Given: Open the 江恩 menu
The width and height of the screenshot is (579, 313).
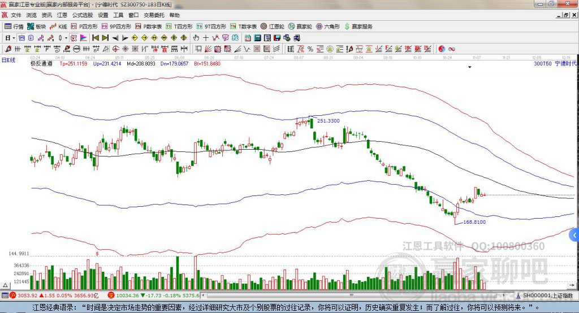Looking at the screenshot, I should click(62, 15).
